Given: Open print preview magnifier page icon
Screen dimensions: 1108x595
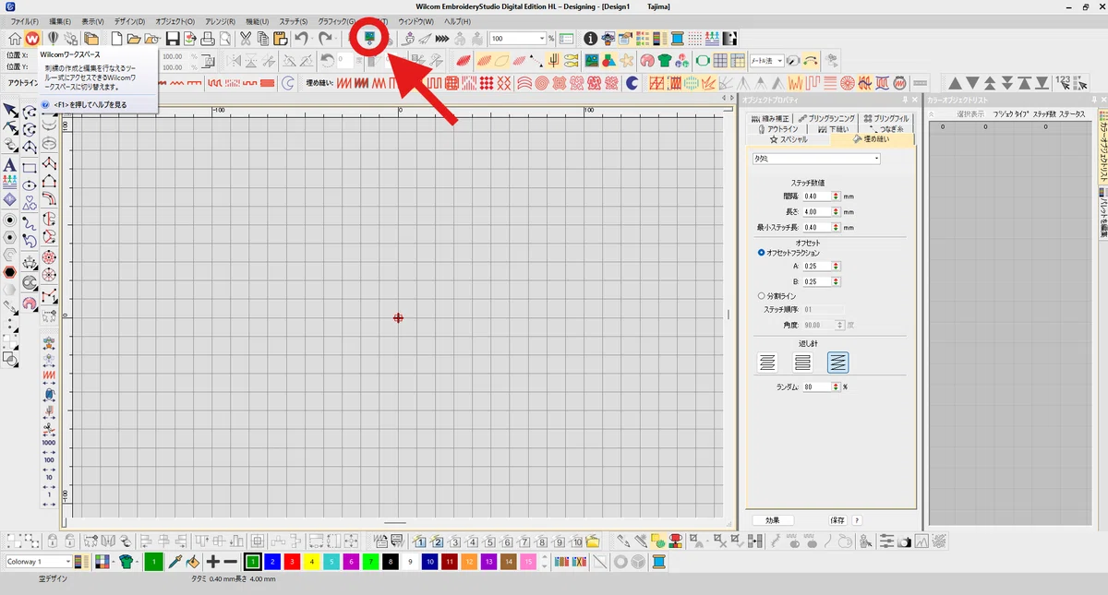Looking at the screenshot, I should (x=224, y=39).
